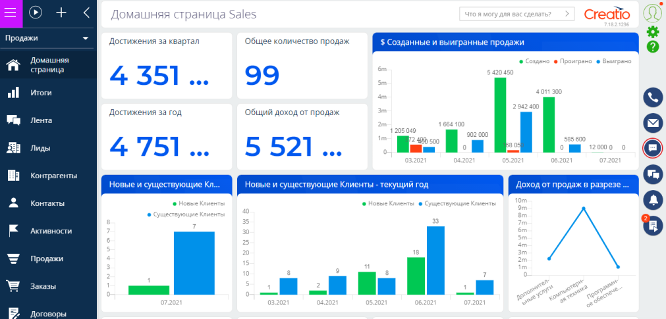Click the hamburger menu icon

(11, 12)
